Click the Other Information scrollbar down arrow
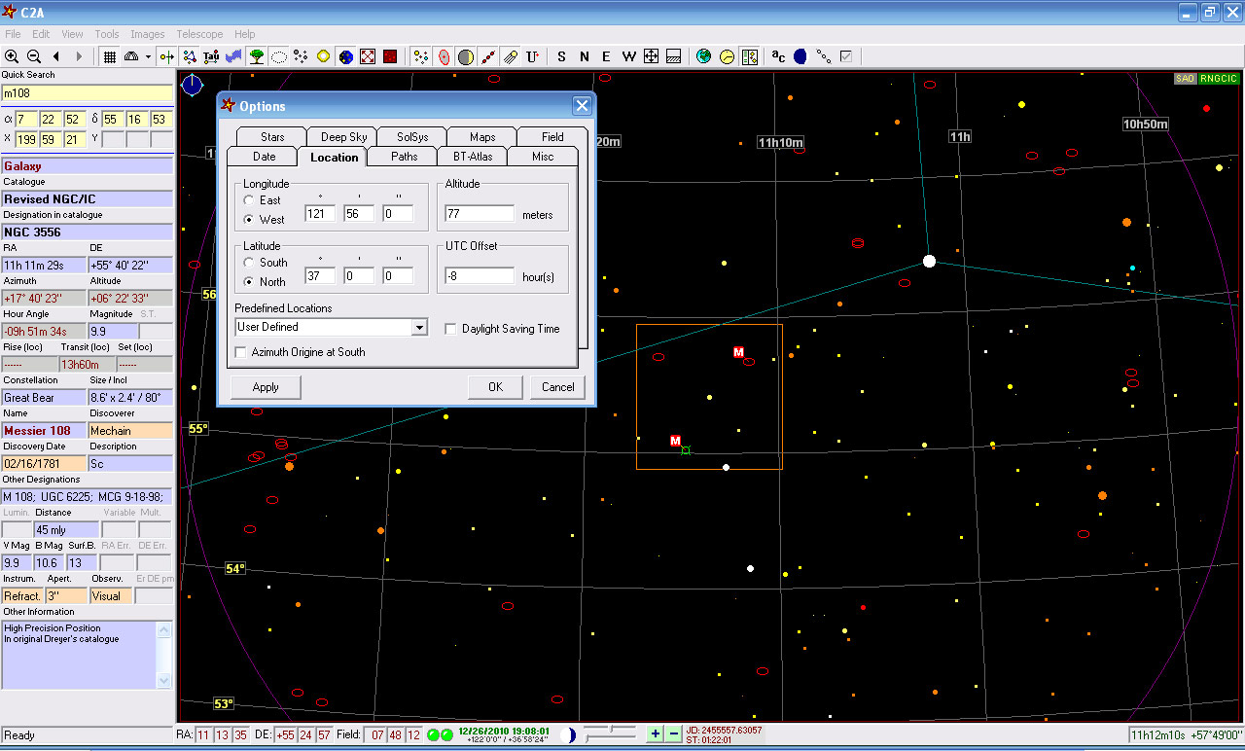The height and width of the screenshot is (751, 1245). click(164, 681)
